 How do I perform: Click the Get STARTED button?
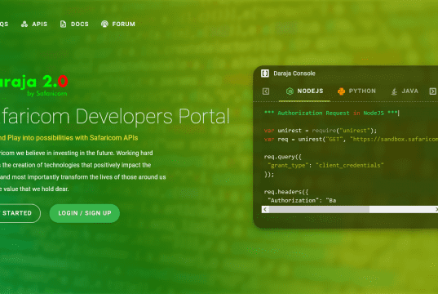(17, 213)
